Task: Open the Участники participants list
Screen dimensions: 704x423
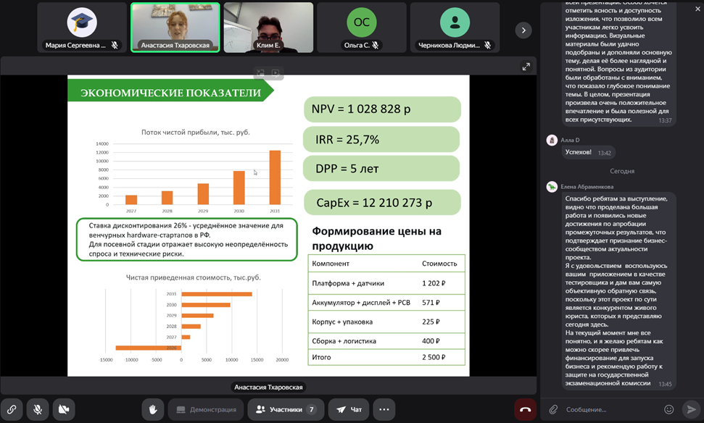Action: click(x=286, y=409)
